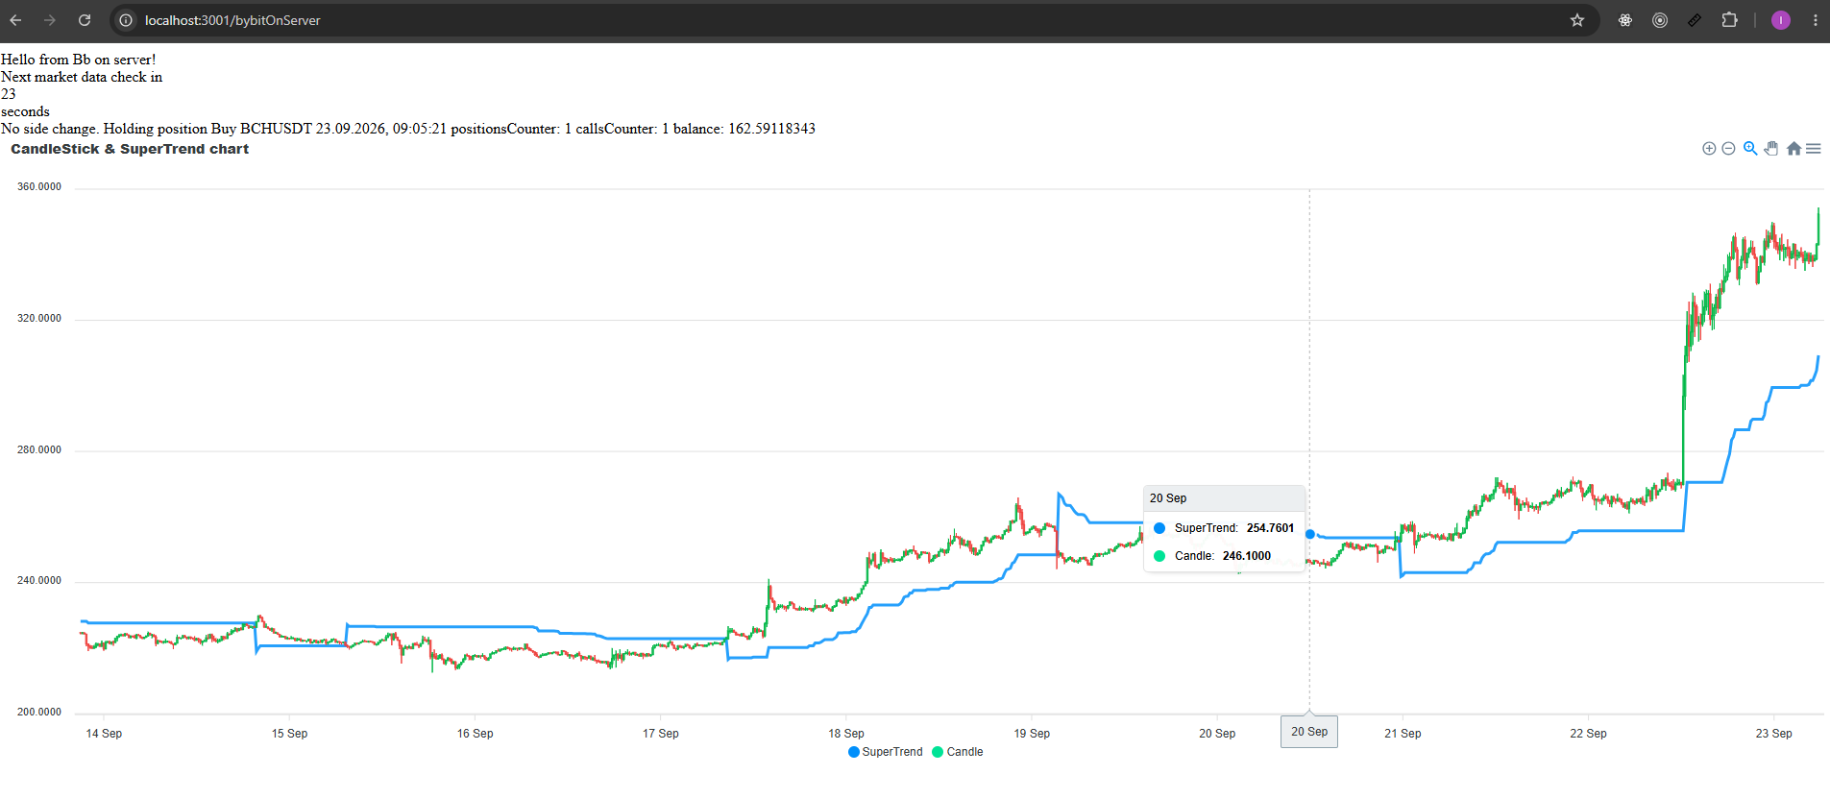Screen dimensions: 1830x799
Task: Zoom in with the chart plus icon
Action: 1709,148
